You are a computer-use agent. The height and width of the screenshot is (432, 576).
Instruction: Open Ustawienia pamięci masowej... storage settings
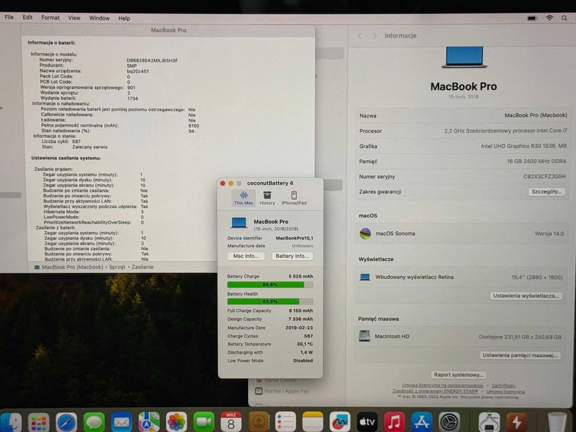(520, 355)
